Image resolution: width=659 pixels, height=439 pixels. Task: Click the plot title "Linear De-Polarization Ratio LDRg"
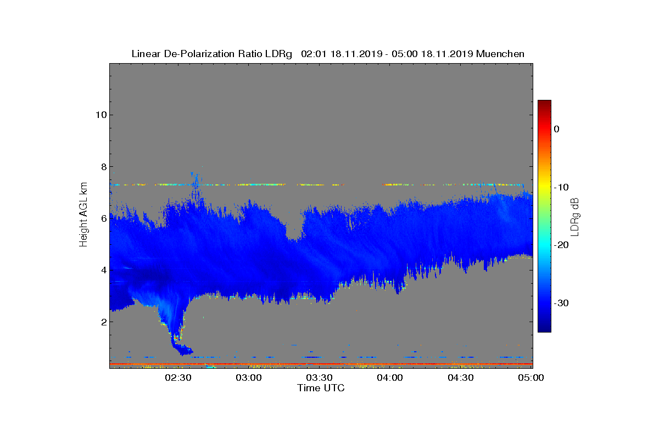212,54
